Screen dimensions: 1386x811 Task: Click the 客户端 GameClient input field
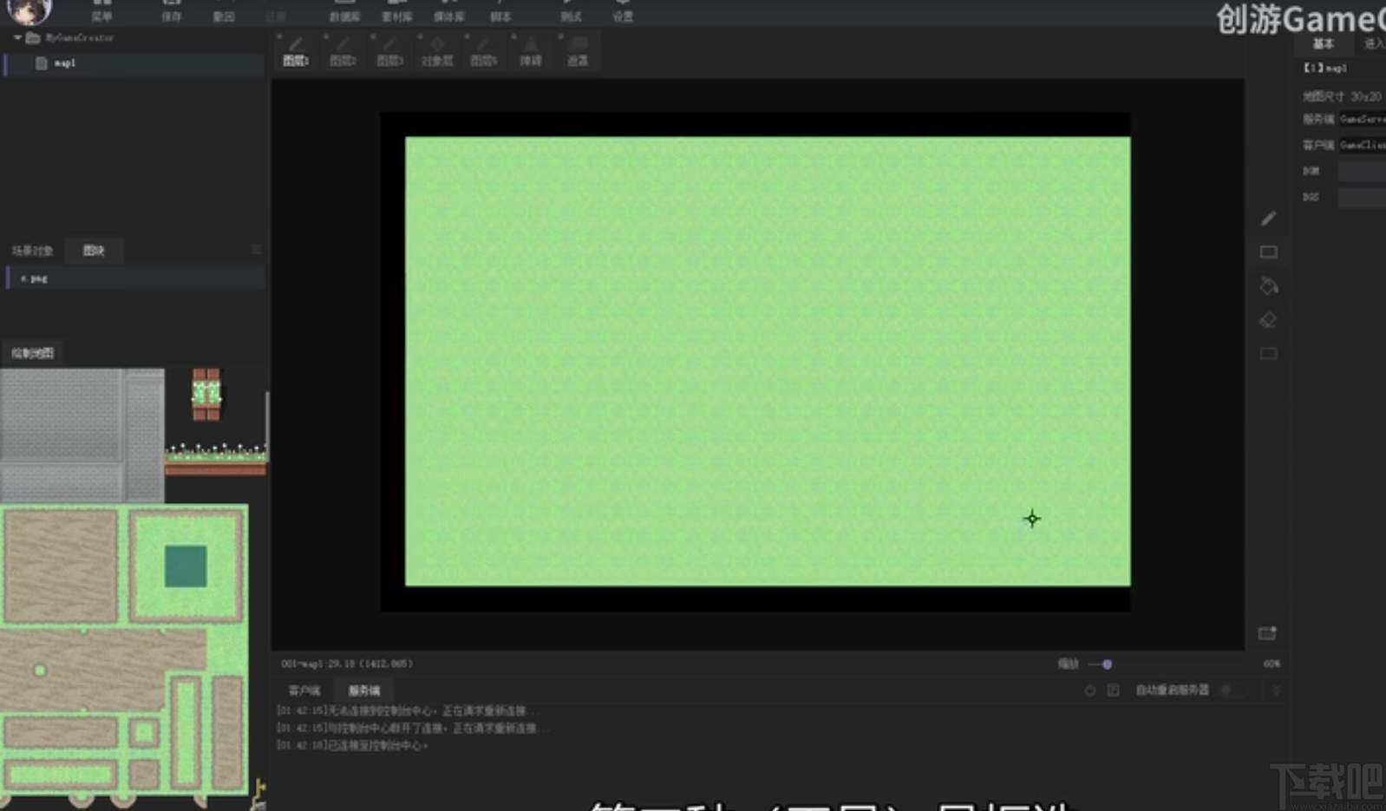[x=1362, y=145]
